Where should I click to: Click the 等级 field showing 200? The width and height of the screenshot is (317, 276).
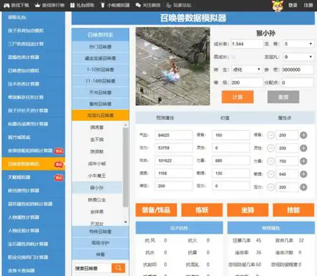point(247,82)
